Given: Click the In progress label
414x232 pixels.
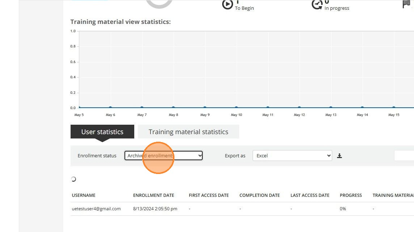Looking at the screenshot, I should (337, 8).
